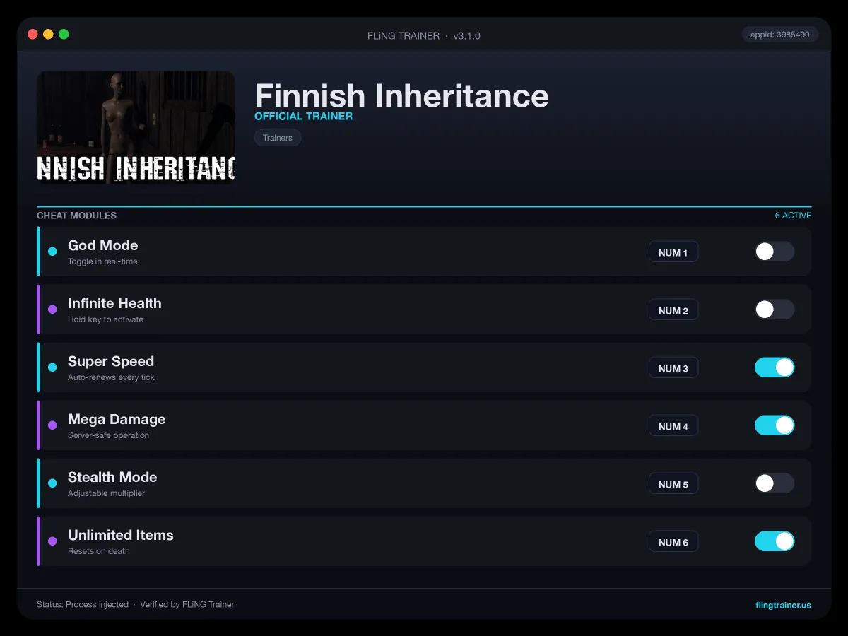
Task: Click the purple dot beside Unlimited Items
Action: pos(52,541)
